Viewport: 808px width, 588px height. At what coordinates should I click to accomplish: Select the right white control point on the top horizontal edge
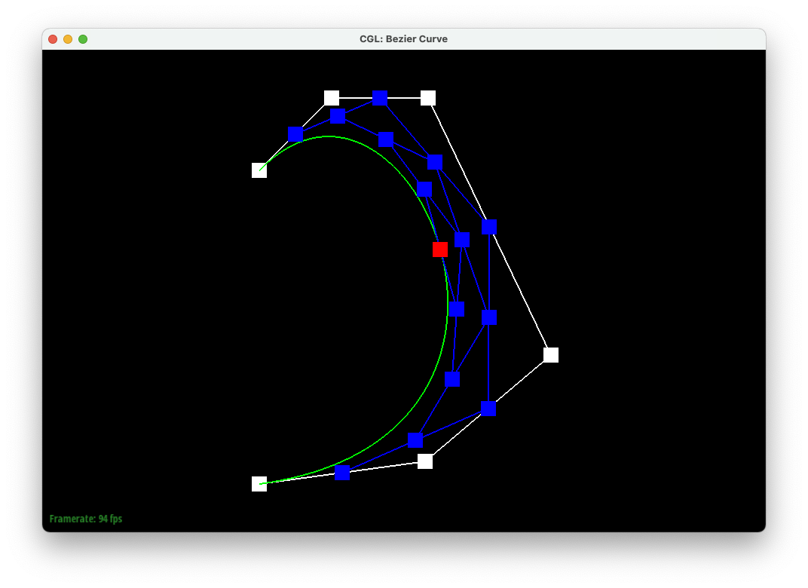pyautogui.click(x=428, y=98)
